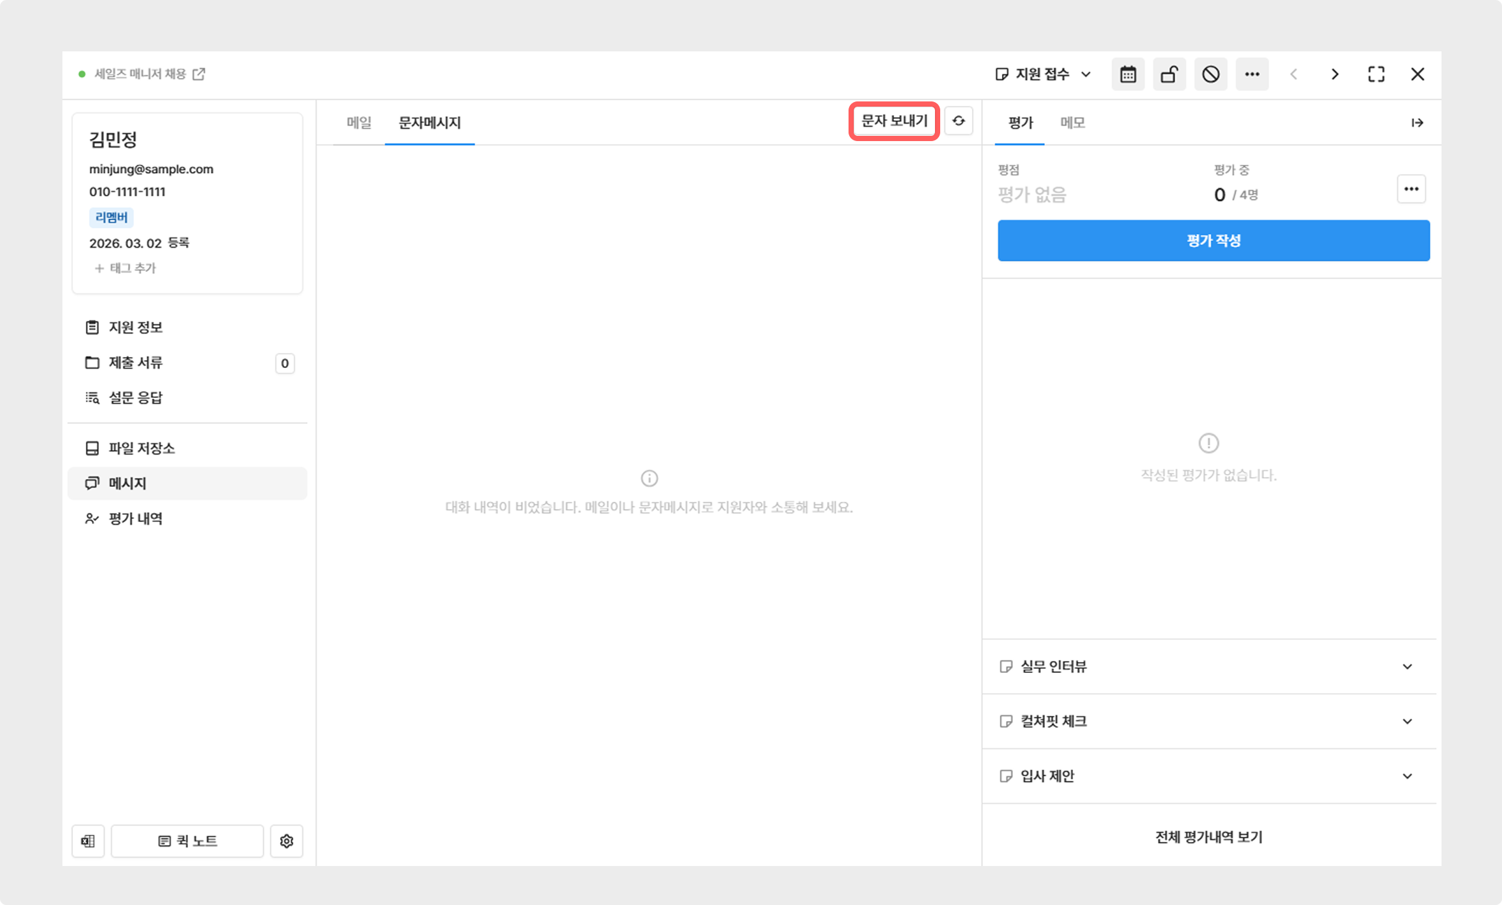Go to previous applicant arrow
Screen dimensions: 1502x905
[x=1293, y=74]
